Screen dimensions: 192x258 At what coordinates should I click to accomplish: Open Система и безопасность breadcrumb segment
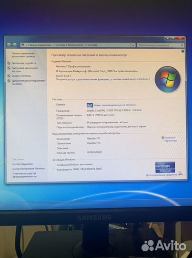[x=69, y=45]
